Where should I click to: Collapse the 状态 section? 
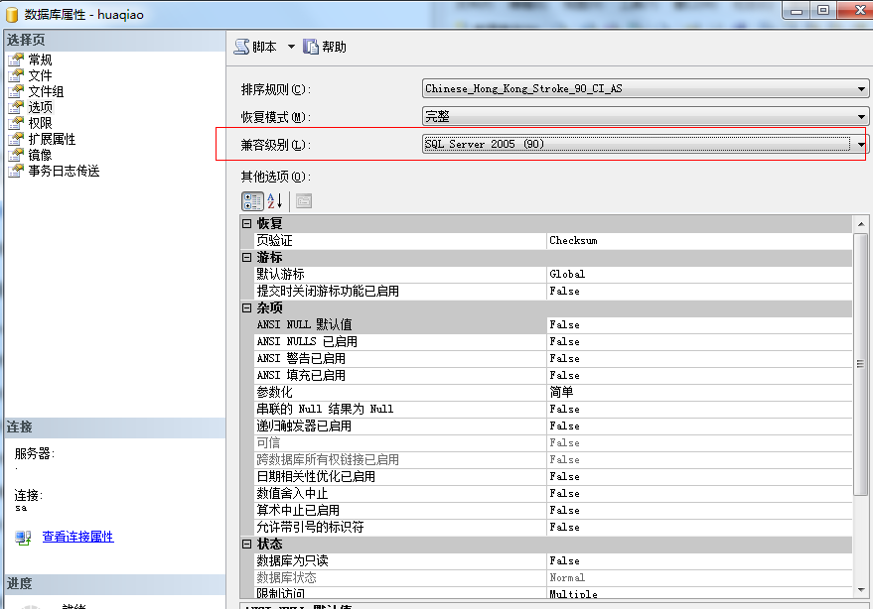(246, 545)
